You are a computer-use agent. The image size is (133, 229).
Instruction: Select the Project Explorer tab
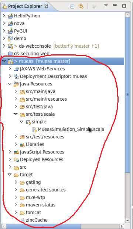25,6
